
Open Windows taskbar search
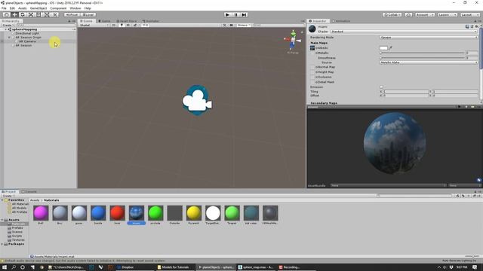click(x=14, y=267)
